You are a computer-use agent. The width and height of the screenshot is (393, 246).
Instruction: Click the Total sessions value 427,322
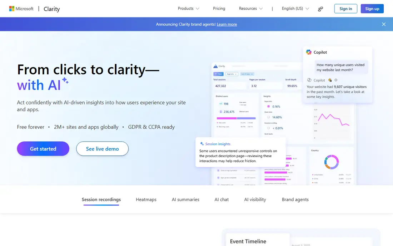220,86
